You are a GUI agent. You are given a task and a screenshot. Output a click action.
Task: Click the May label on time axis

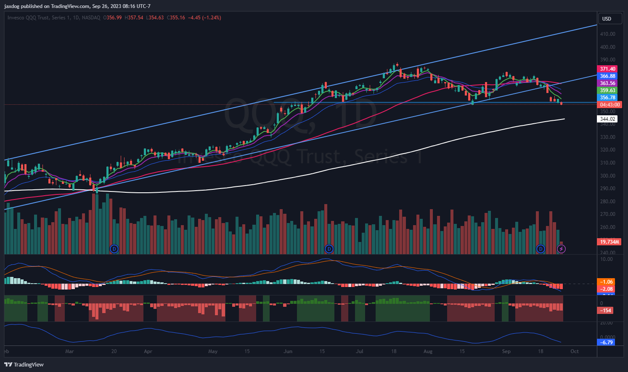pos(213,351)
